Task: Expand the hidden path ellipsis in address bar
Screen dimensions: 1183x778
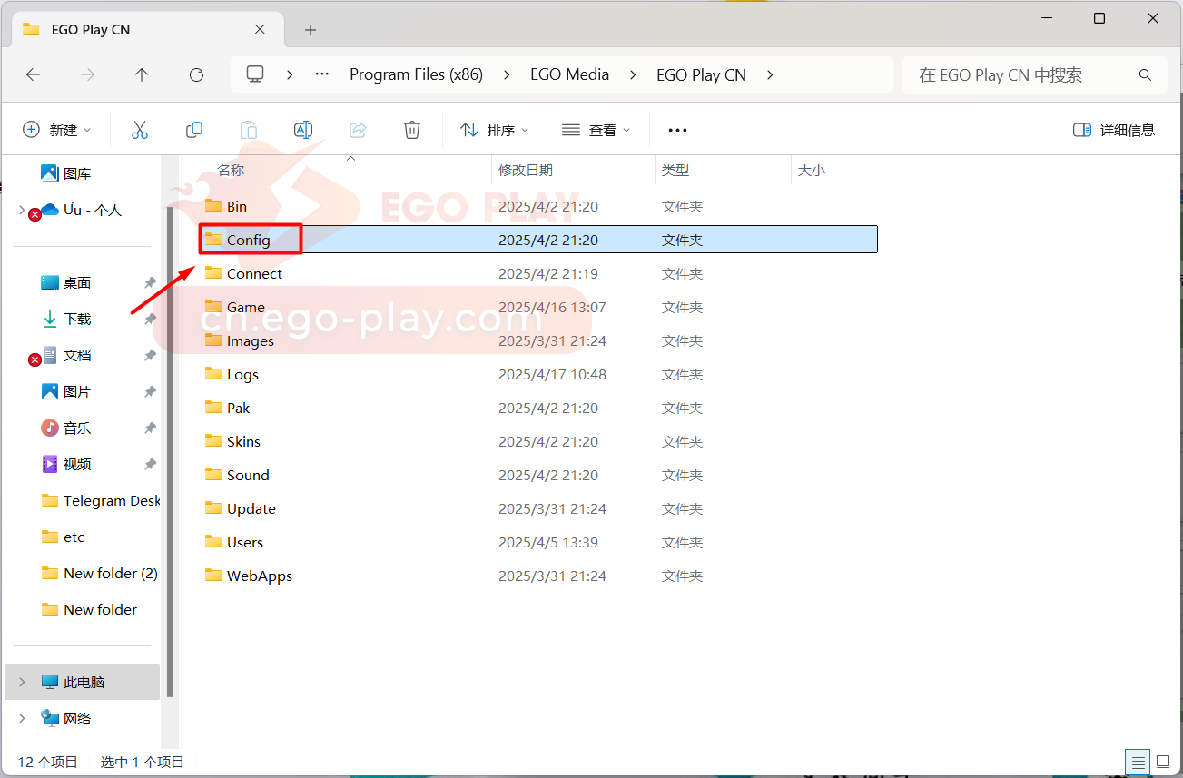Action: (322, 74)
